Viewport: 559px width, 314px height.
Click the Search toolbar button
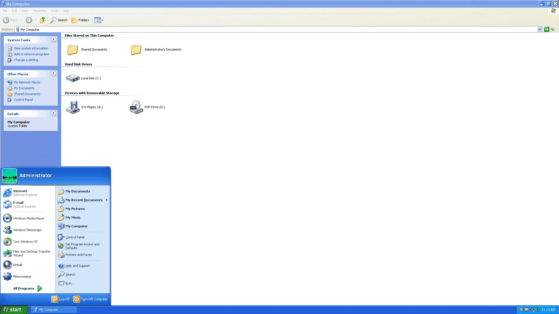tap(59, 20)
